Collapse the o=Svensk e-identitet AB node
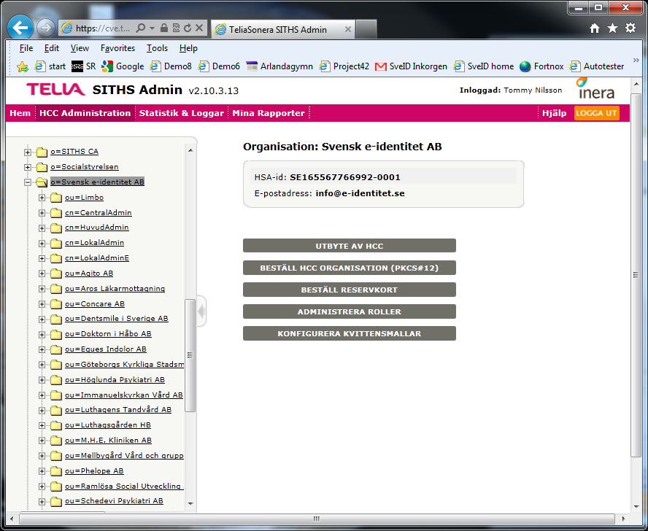The width and height of the screenshot is (648, 531). [x=27, y=182]
